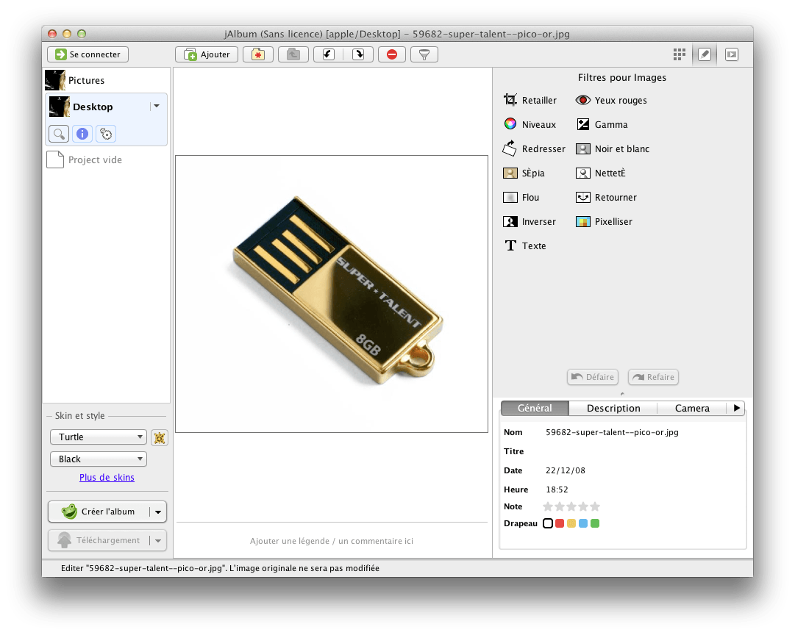The height and width of the screenshot is (635, 795).
Task: Add photos with the Ajouter button
Action: (x=207, y=54)
